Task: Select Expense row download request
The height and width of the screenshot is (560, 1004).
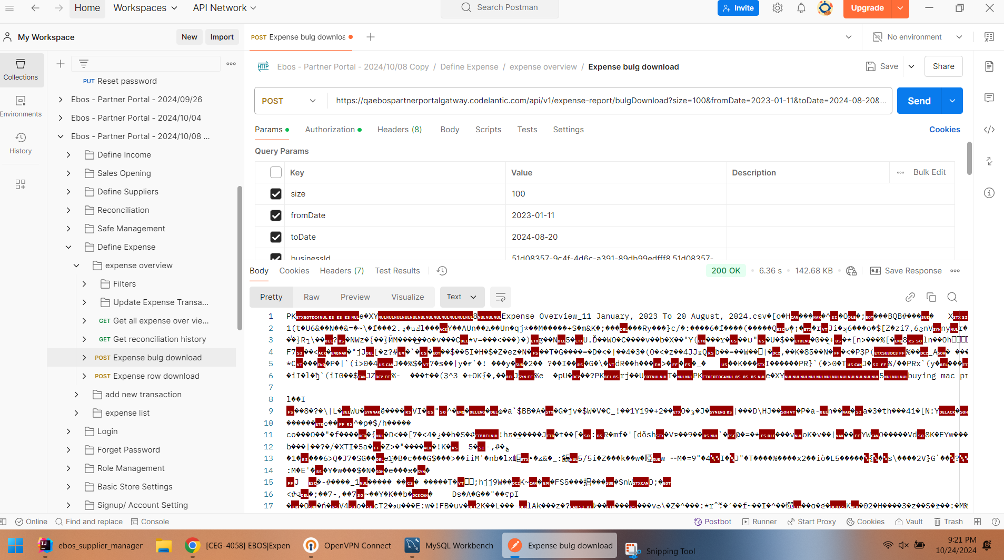Action: click(x=156, y=376)
